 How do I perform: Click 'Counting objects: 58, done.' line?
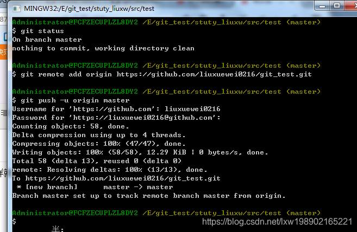pyautogui.click(x=71, y=126)
